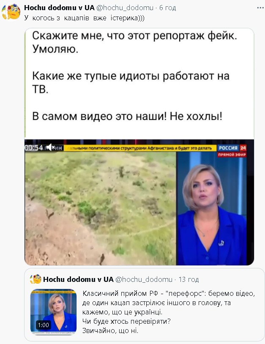Open the Hochu dodomu v UA profile name
The height and width of the screenshot is (344, 265).
tap(59, 8)
